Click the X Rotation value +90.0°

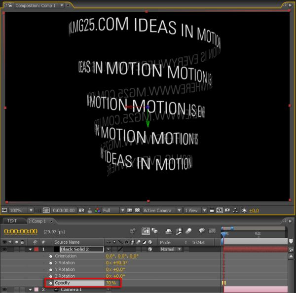pos(120,263)
